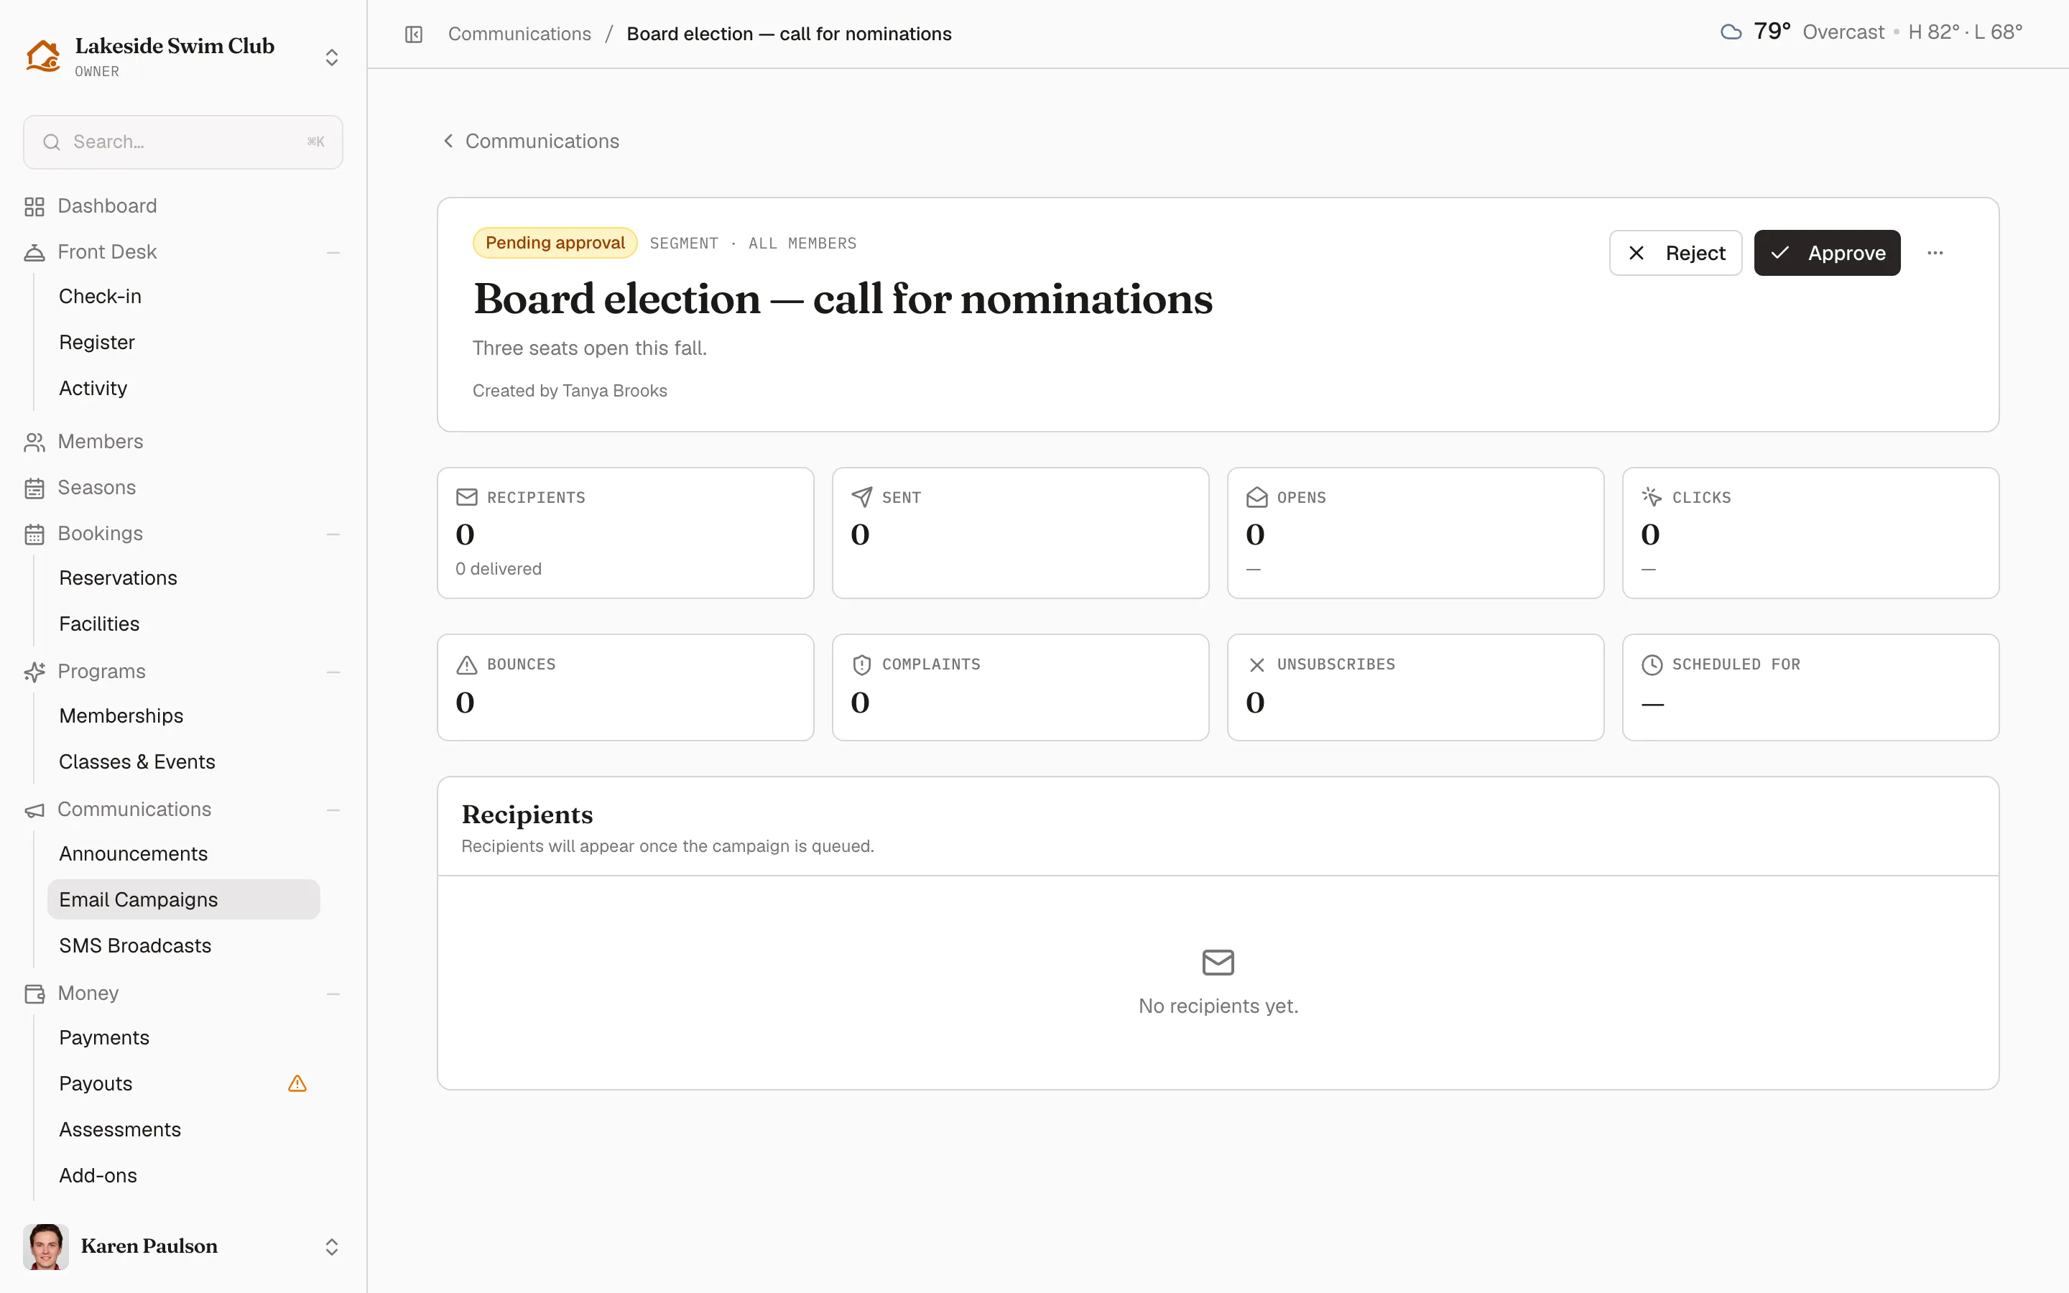Viewport: 2069px width, 1293px height.
Task: Focus the Search field
Action: 183,142
